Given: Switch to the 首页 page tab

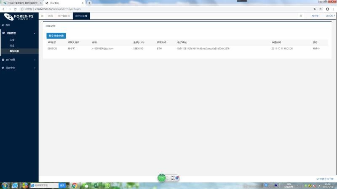Looking at the screenshot, I should coord(50,16).
